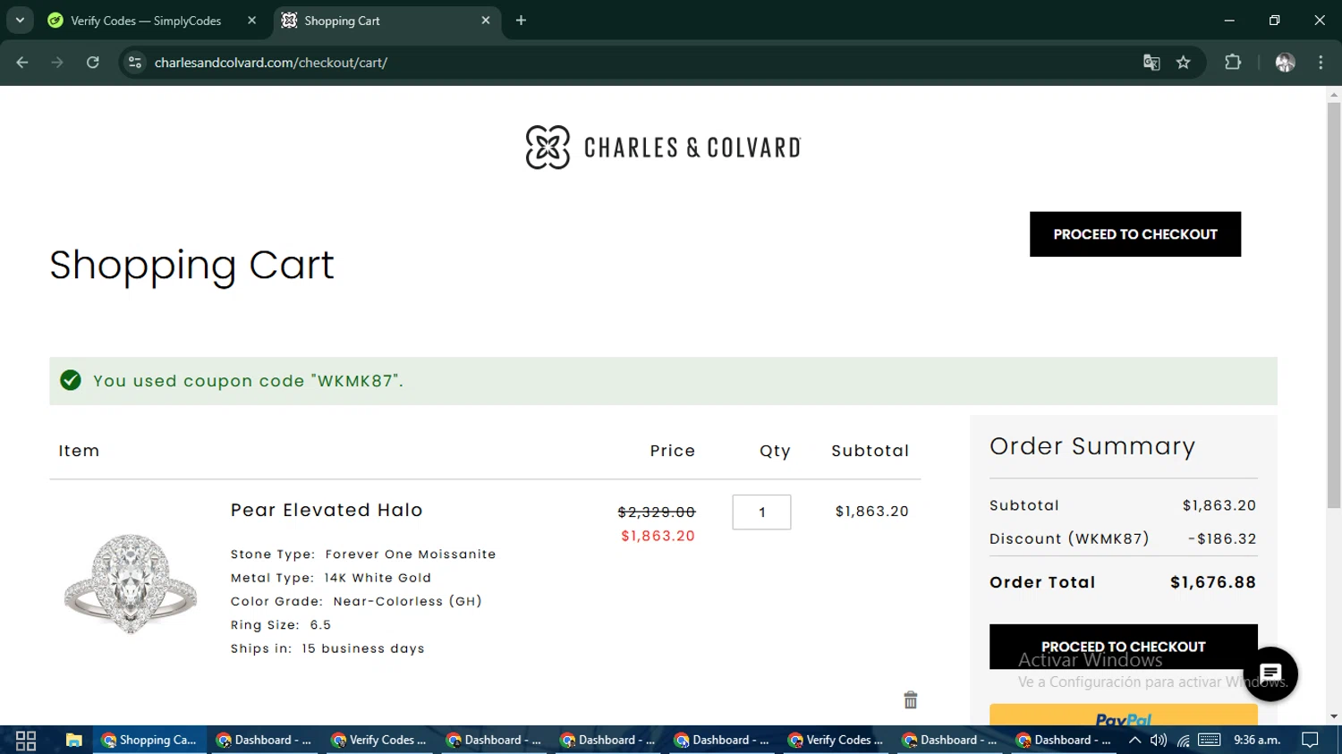Open the tab search dropdown in Chrome

coord(20,20)
